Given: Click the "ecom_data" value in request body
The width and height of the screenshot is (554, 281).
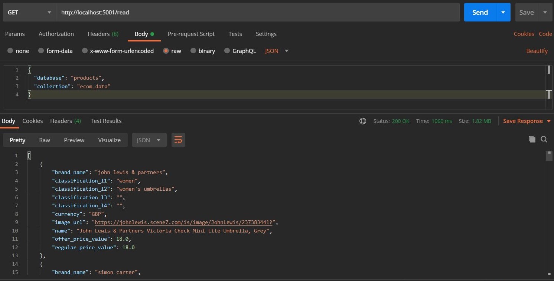Looking at the screenshot, I should point(94,86).
